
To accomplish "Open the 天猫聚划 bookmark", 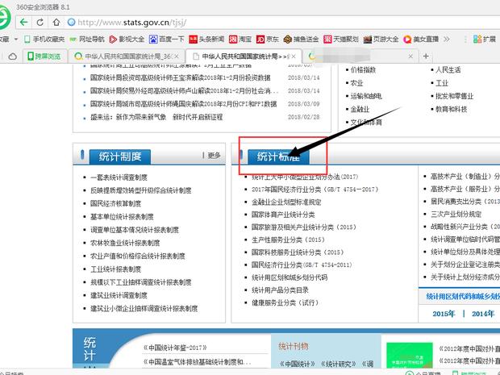I will (341, 40).
